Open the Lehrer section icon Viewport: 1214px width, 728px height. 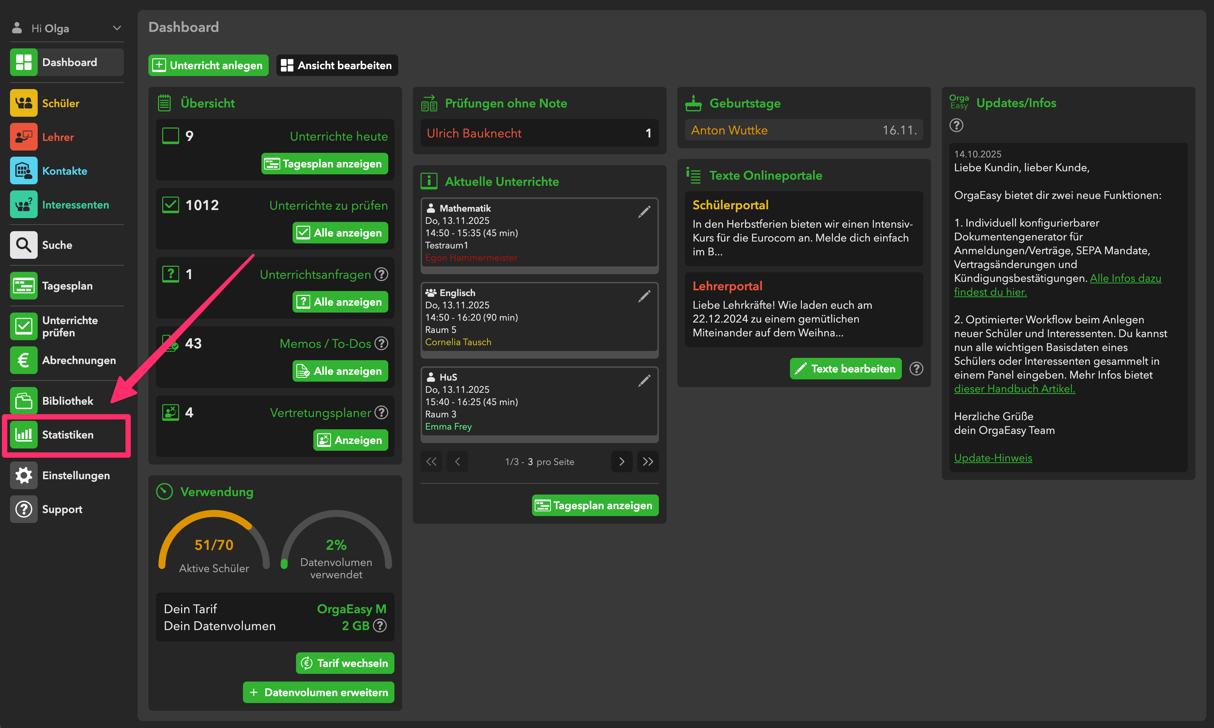[23, 137]
